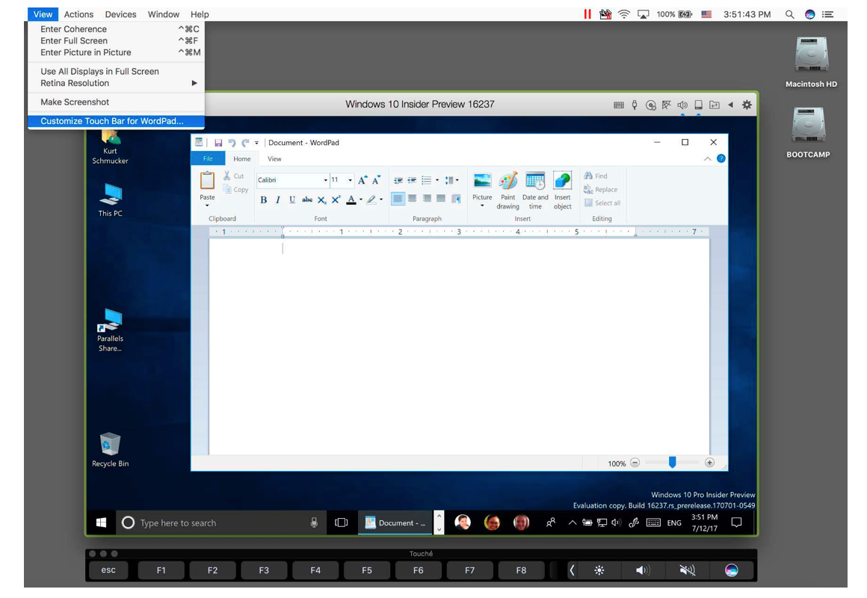Select Align text left
Image resolution: width=867 pixels, height=598 pixels.
tap(398, 199)
